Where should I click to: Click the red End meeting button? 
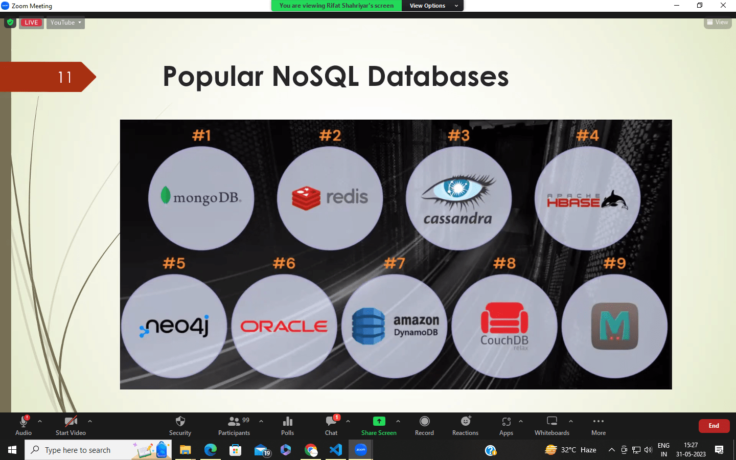click(x=714, y=426)
